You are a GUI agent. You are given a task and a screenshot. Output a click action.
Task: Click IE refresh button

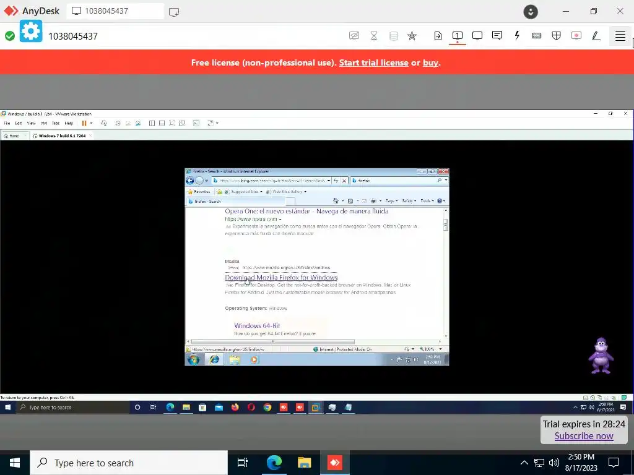tap(336, 181)
